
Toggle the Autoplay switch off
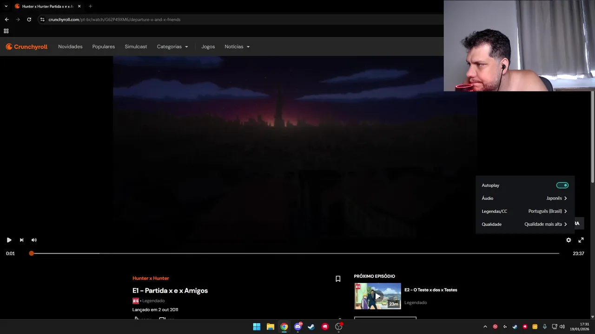point(562,185)
